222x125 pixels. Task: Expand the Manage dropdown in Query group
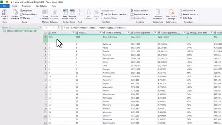coord(32,18)
